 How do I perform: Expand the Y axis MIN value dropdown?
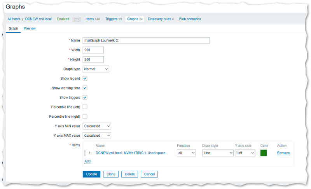coord(97,126)
